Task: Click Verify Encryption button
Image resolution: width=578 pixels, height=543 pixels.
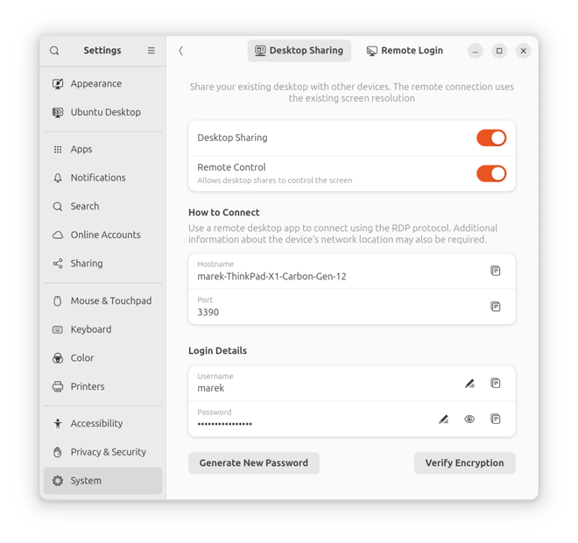Action: point(464,463)
